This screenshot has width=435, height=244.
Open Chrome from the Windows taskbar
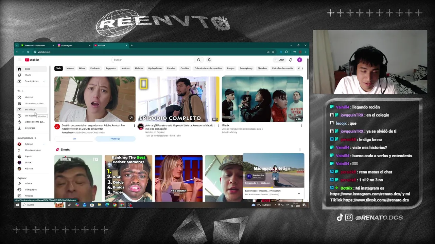click(x=115, y=205)
